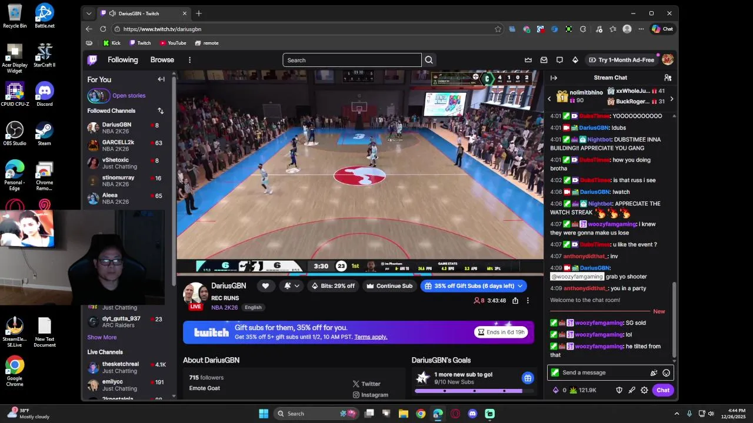Open Copilot Chat in browser toolbar
Image resolution: width=753 pixels, height=423 pixels.
coord(662,29)
